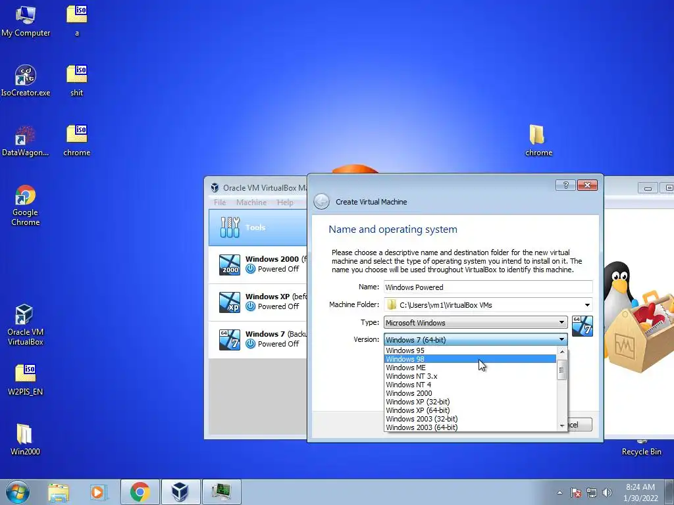Click the help question mark button

(565, 185)
